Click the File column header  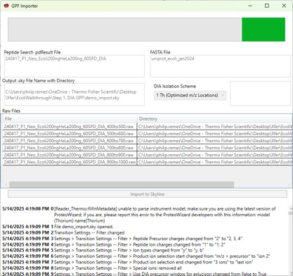pos(70,119)
